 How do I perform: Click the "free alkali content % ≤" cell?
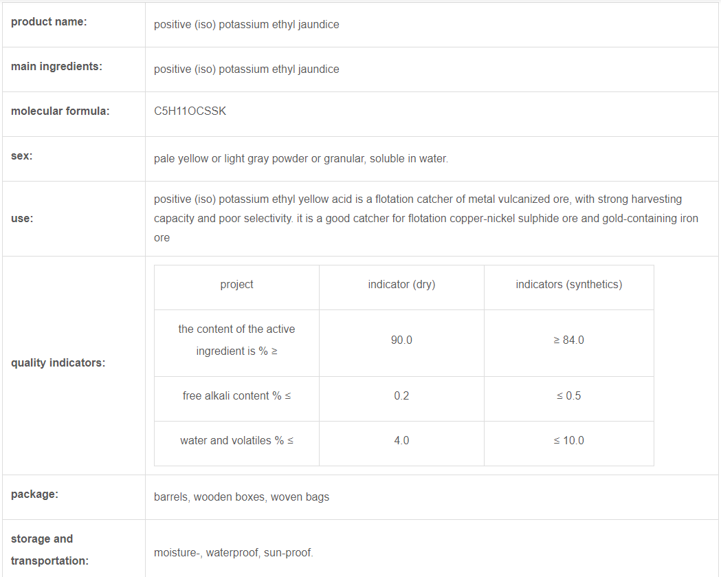click(x=236, y=396)
